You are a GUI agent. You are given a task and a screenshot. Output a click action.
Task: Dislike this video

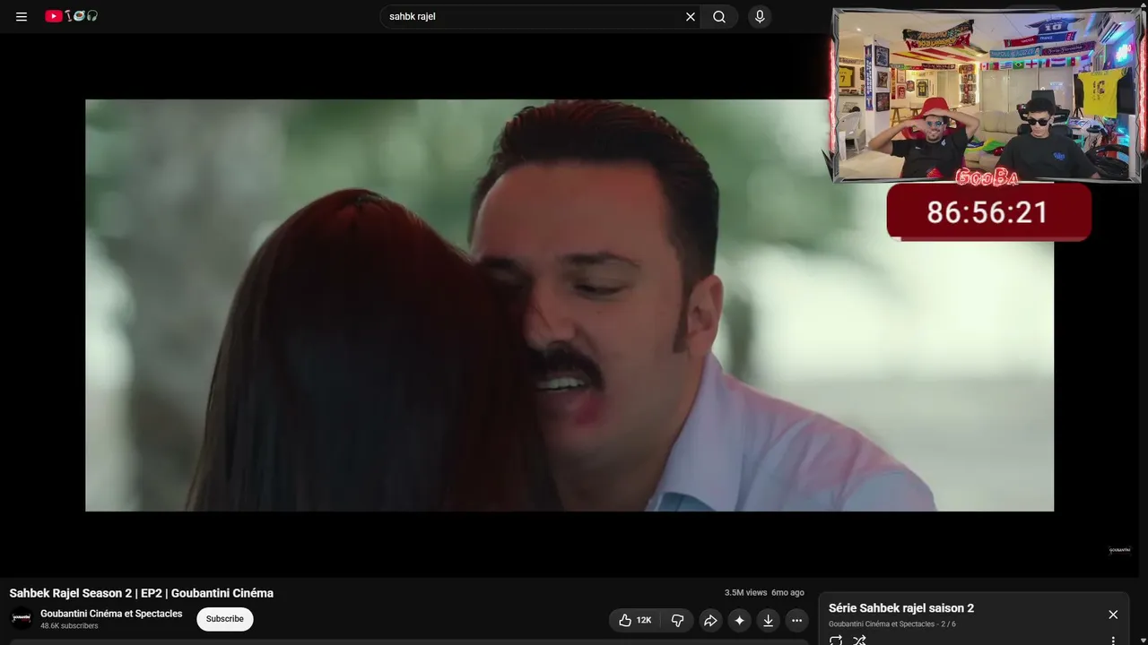[678, 620]
